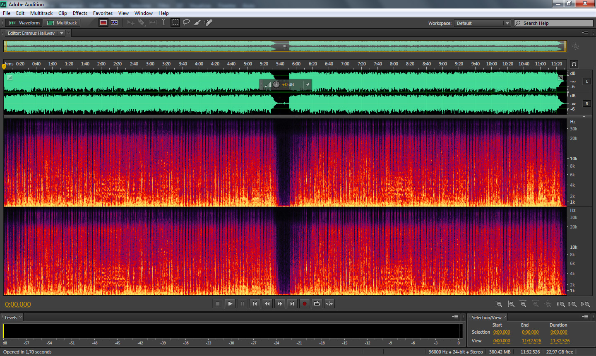Image resolution: width=596 pixels, height=356 pixels.
Task: Click Zoom In at In Point icon
Action: 561,304
